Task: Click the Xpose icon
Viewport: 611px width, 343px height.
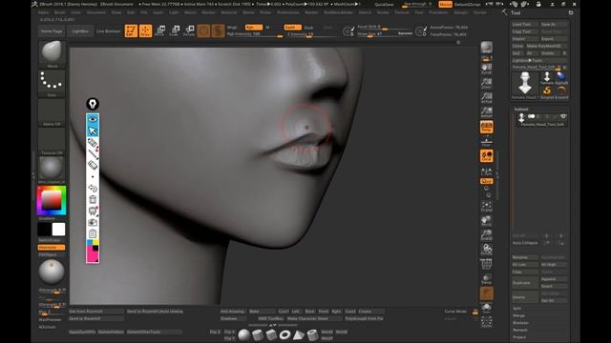Action: point(486,322)
